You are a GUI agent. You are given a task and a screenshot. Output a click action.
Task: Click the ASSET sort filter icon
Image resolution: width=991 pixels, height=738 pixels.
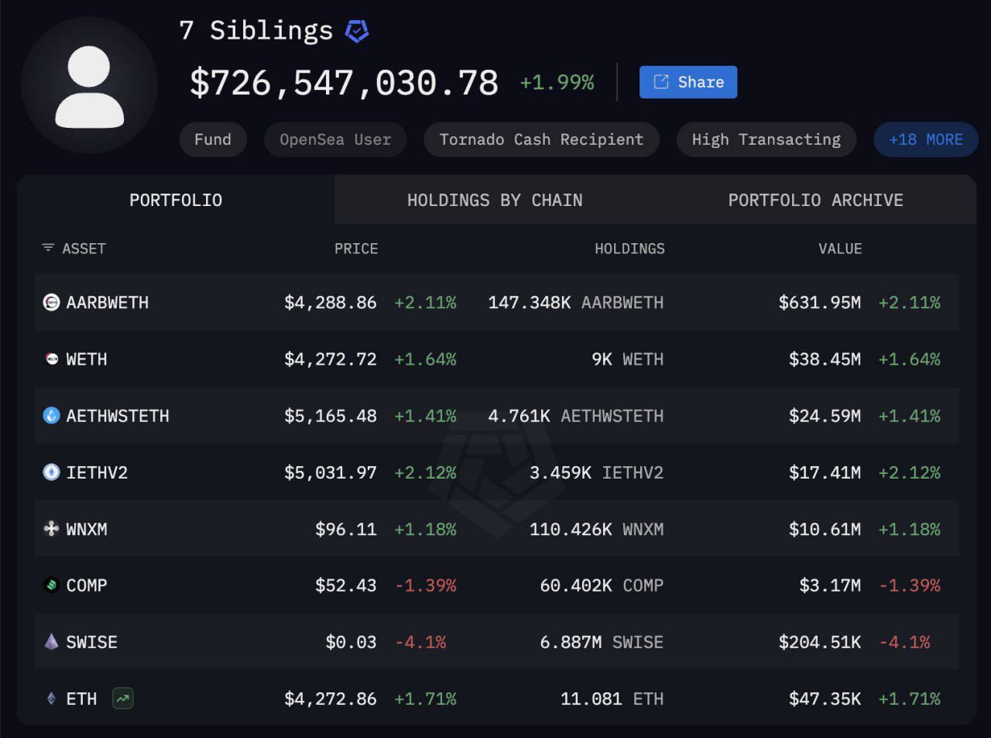pos(48,248)
